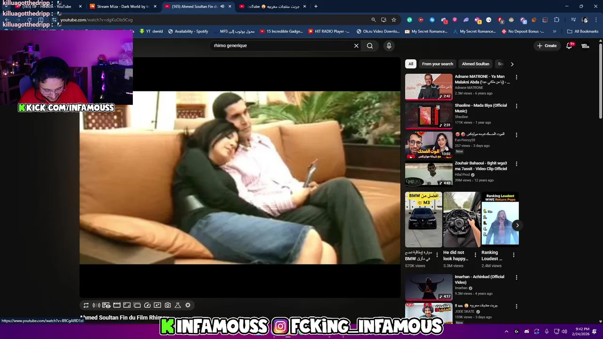This screenshot has height=339, width=603.
Task: Open 'HIT RADIO Player' bookmark
Action: (329, 32)
